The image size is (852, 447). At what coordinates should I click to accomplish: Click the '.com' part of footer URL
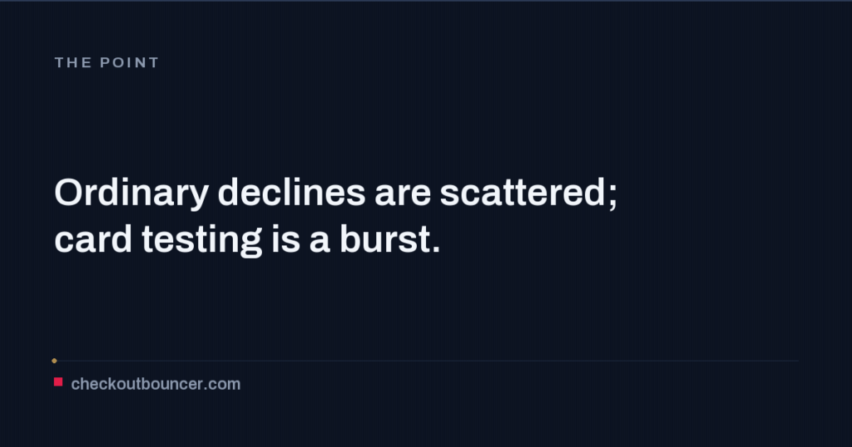[221, 384]
